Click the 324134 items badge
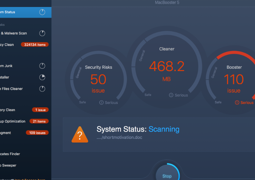This screenshot has height=180, width=255. coord(34,45)
